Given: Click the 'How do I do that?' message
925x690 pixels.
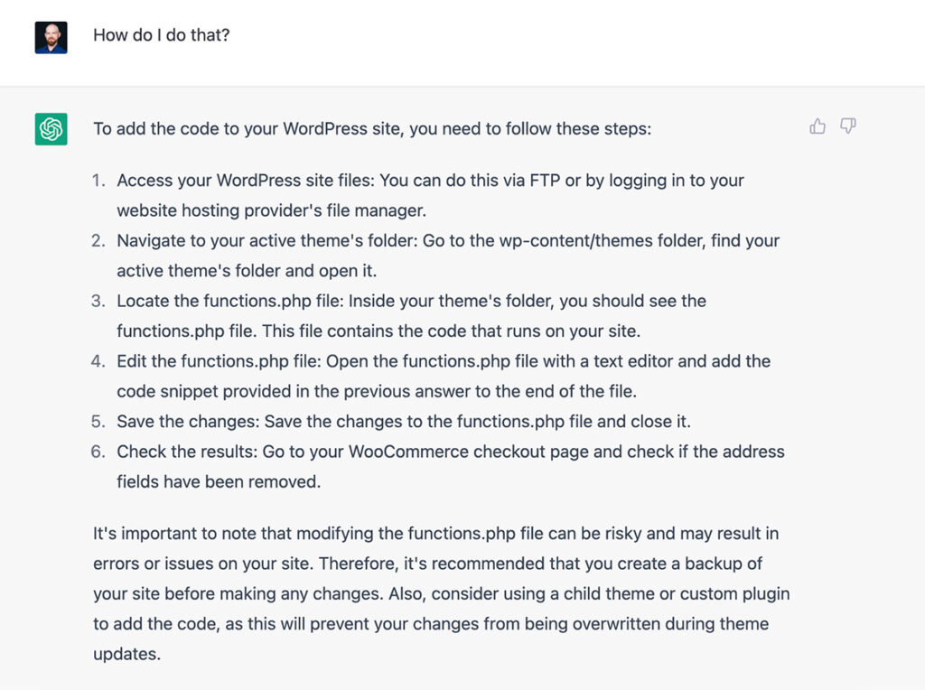Looking at the screenshot, I should coord(161,35).
